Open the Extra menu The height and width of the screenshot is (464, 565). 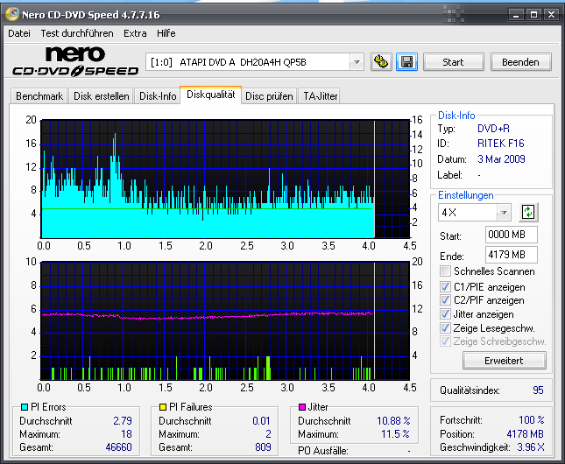(x=135, y=33)
